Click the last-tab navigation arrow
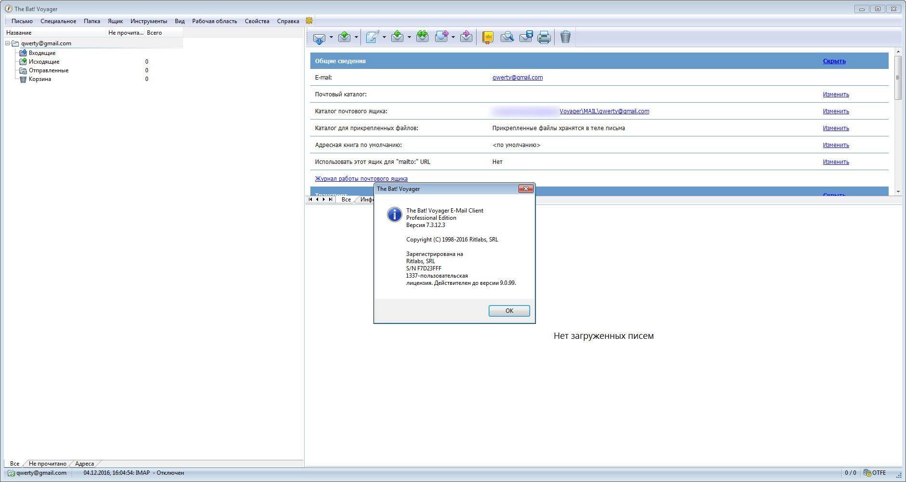Screen dimensions: 906x482 331,199
